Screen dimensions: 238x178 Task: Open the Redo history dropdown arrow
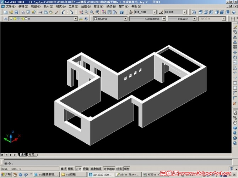pyautogui.click(x=76, y=12)
